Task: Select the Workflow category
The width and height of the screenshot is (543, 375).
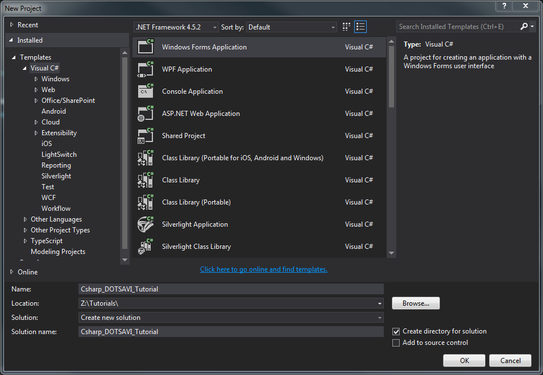Action: click(56, 209)
